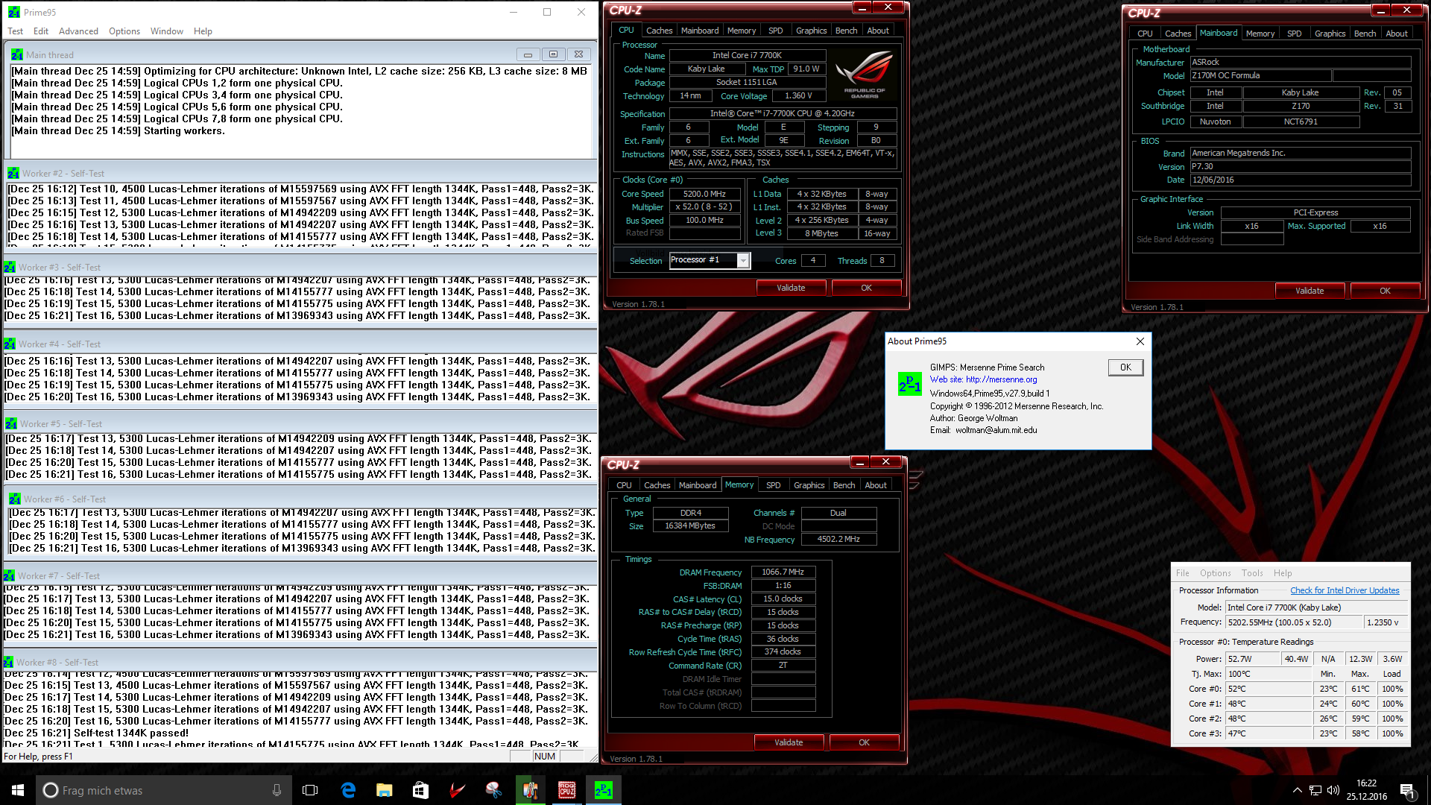Image resolution: width=1431 pixels, height=805 pixels.
Task: Open the Windows Store taskbar icon
Action: click(x=420, y=790)
